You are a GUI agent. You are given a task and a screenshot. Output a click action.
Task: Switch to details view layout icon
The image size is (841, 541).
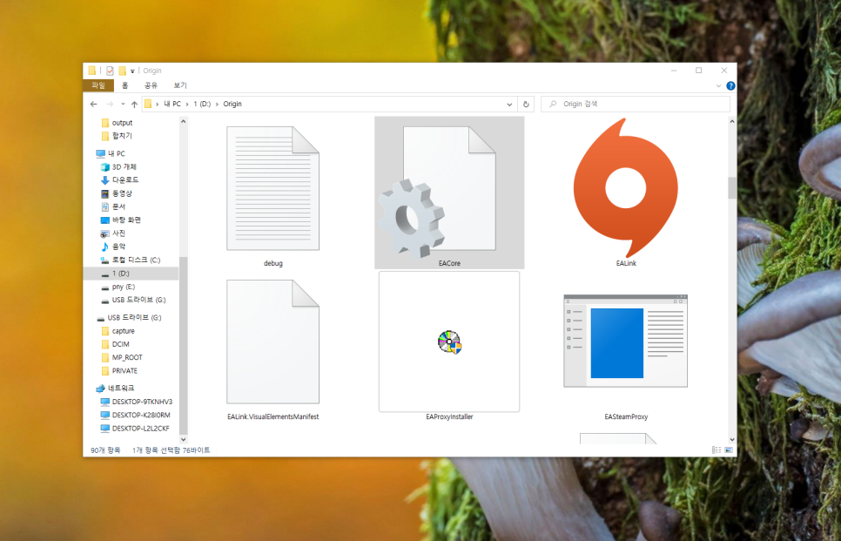coord(717,450)
